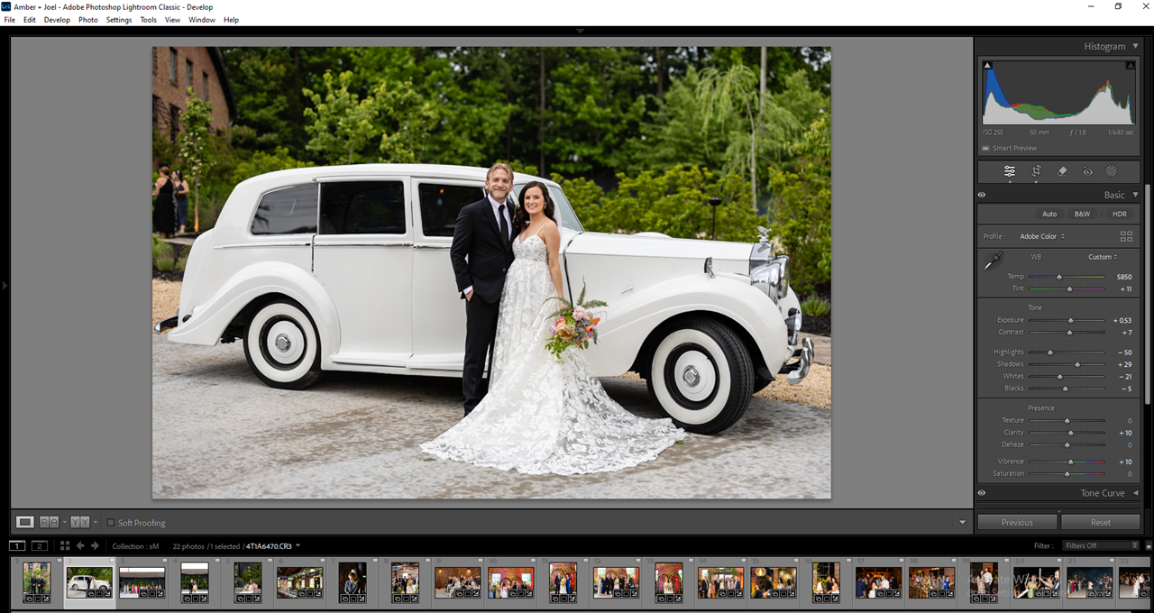Open the WB Custom preset dropdown
Viewport: 1154px width, 613px height.
tap(1103, 257)
